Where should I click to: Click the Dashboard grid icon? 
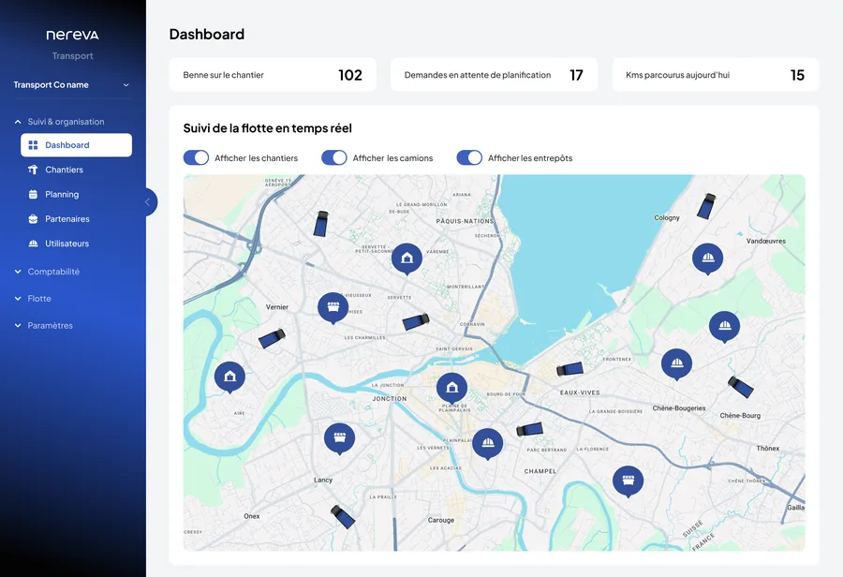pos(33,145)
